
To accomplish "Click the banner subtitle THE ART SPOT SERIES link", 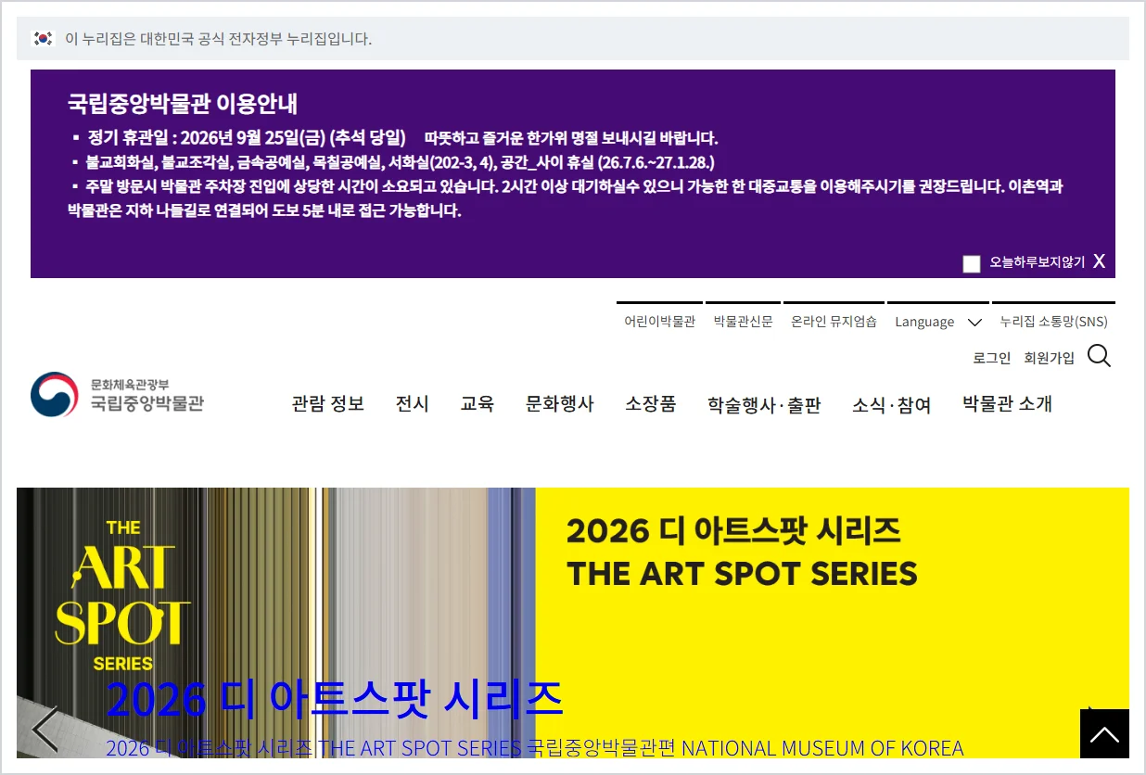I will point(535,747).
